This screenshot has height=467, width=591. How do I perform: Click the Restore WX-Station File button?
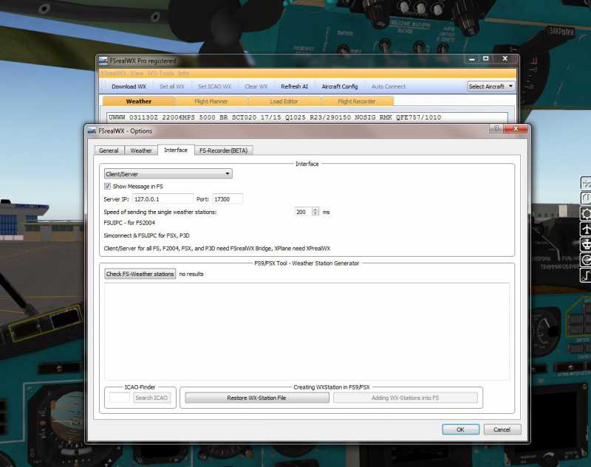coord(256,398)
